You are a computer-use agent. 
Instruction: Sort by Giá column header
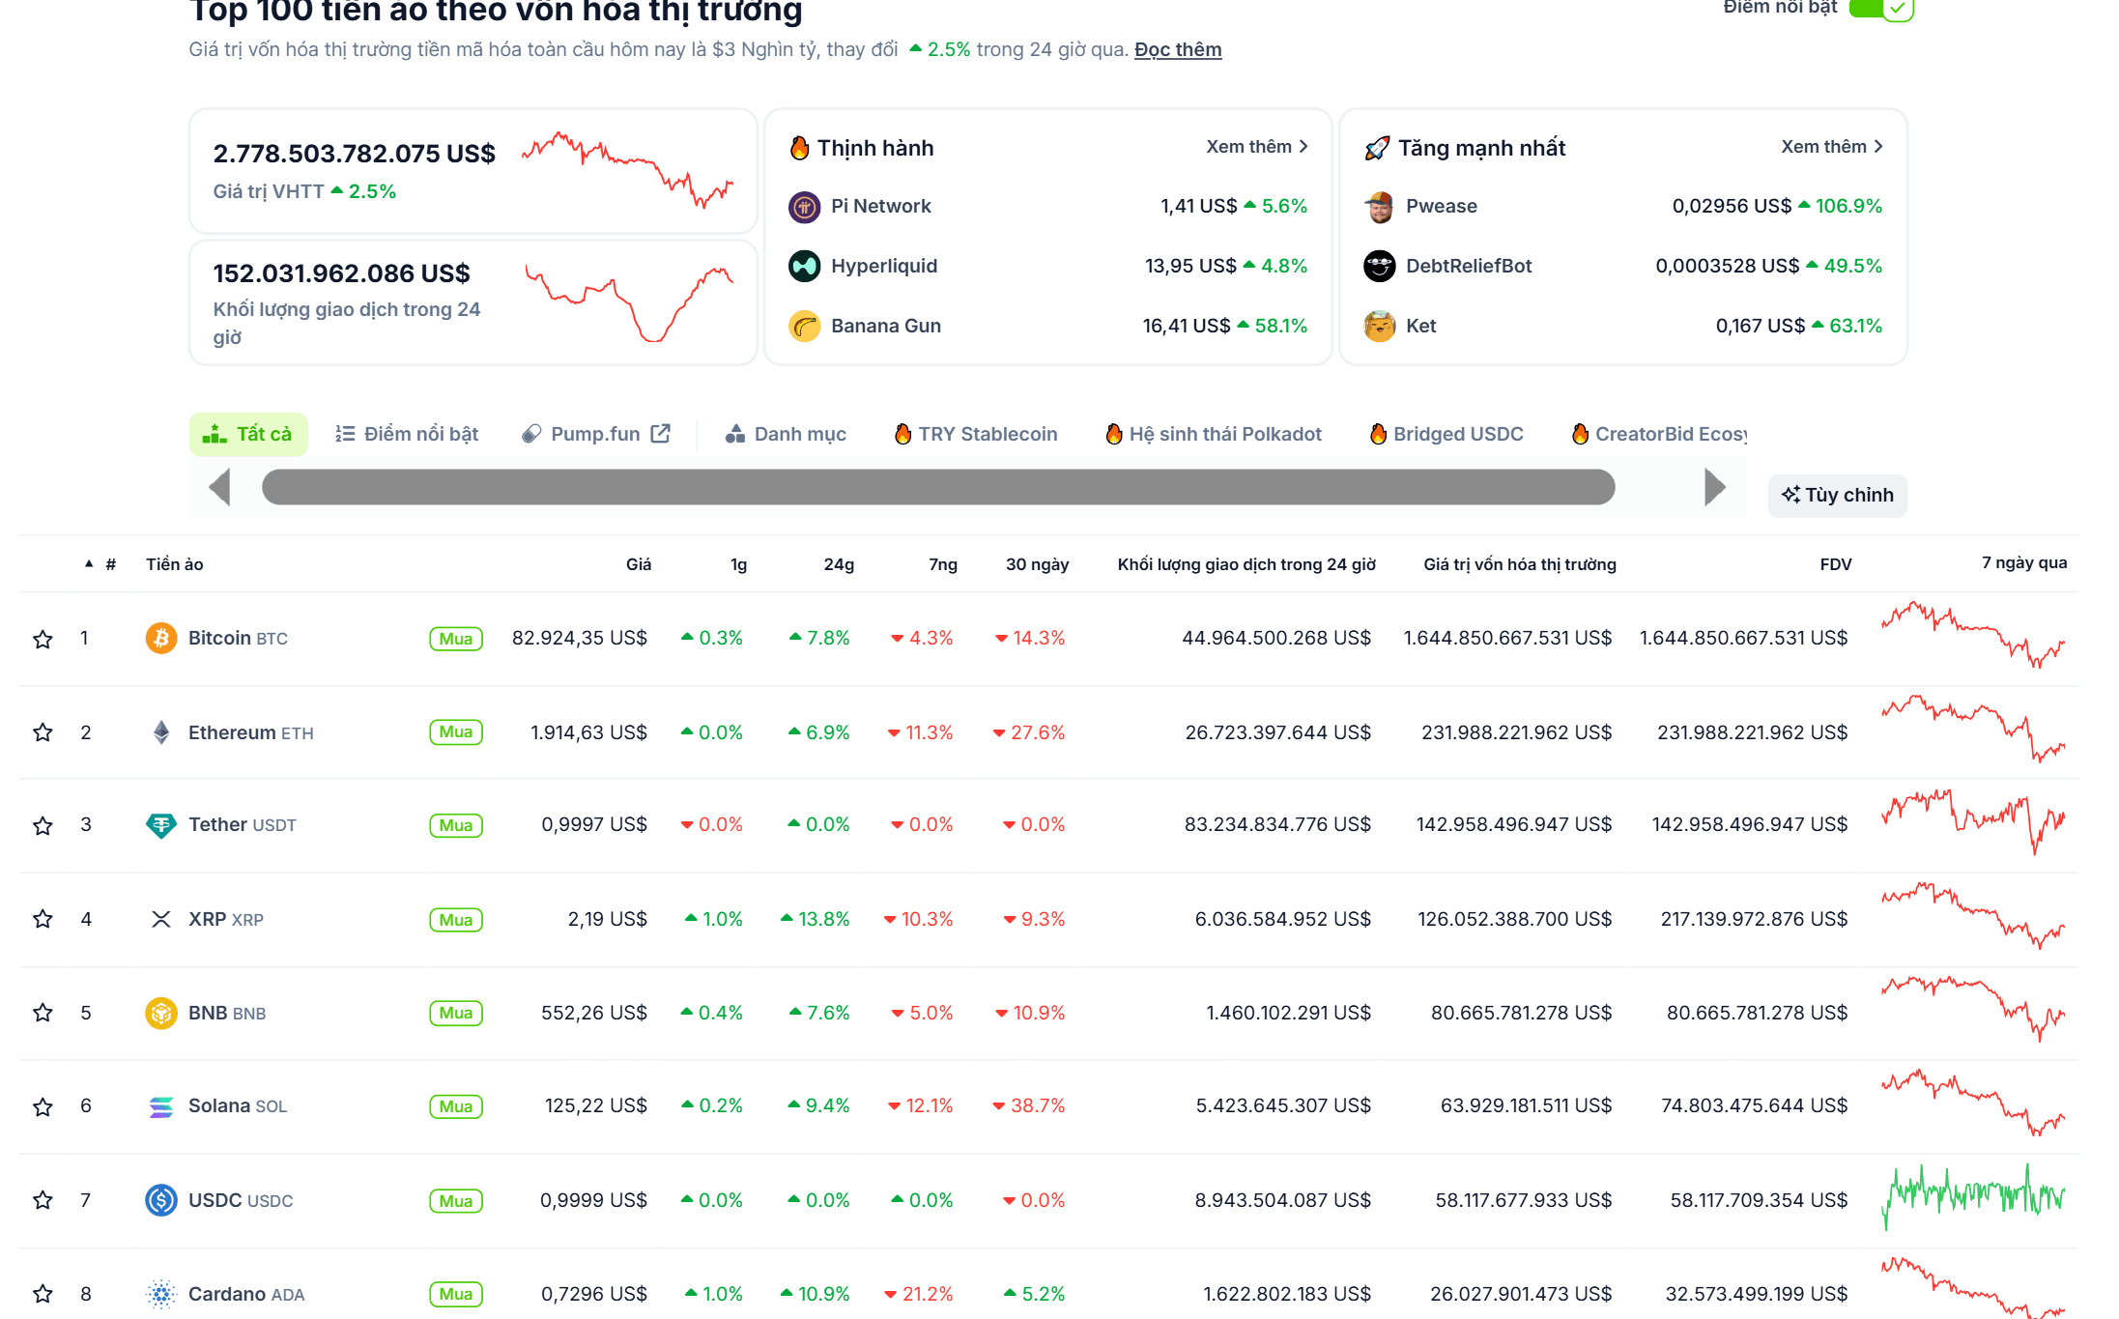(x=639, y=564)
